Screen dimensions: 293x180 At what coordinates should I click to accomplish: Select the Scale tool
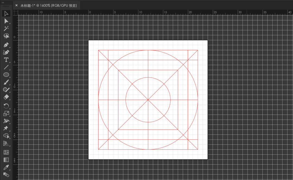[6, 114]
